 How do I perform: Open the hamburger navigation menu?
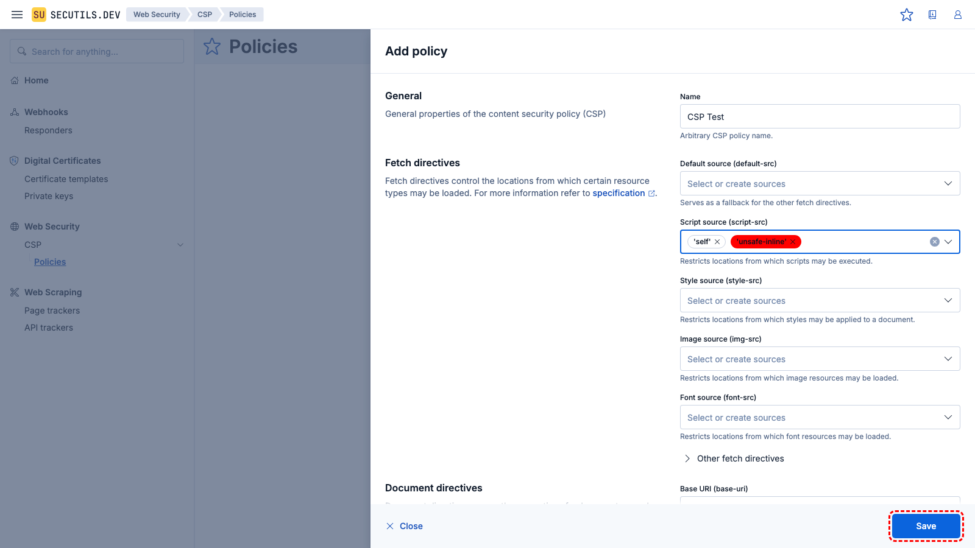click(17, 15)
